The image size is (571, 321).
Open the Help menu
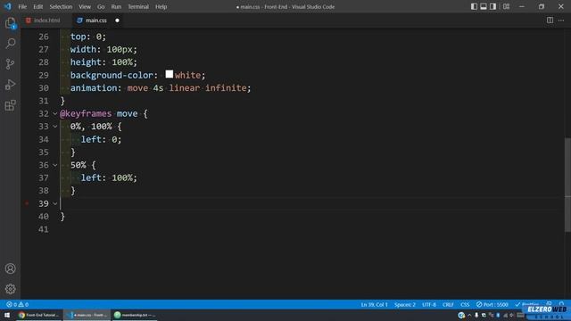tap(161, 6)
